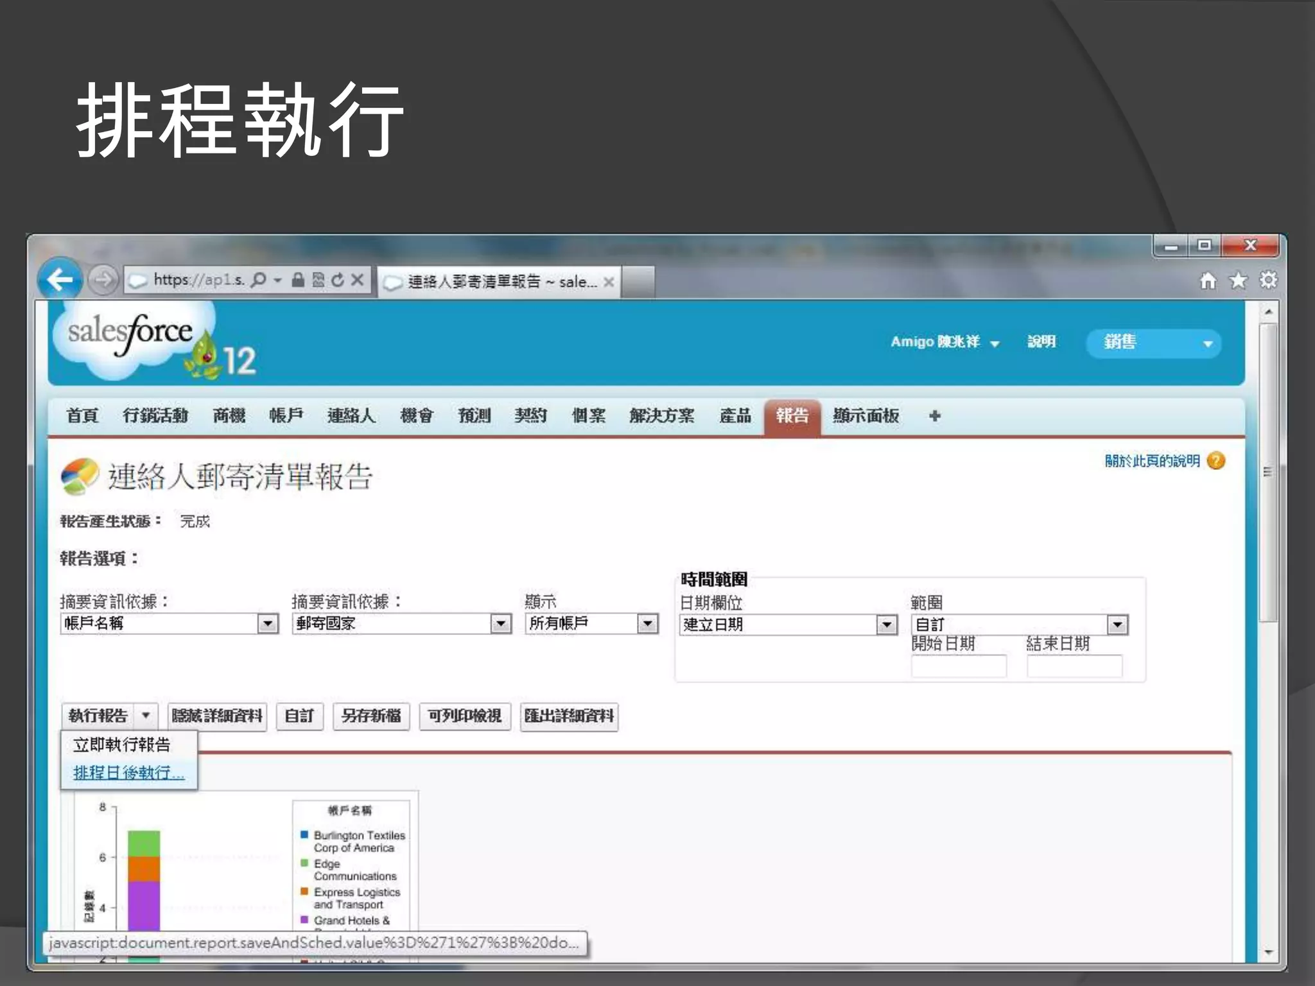Expand the 執行報告 button arrow

146,715
